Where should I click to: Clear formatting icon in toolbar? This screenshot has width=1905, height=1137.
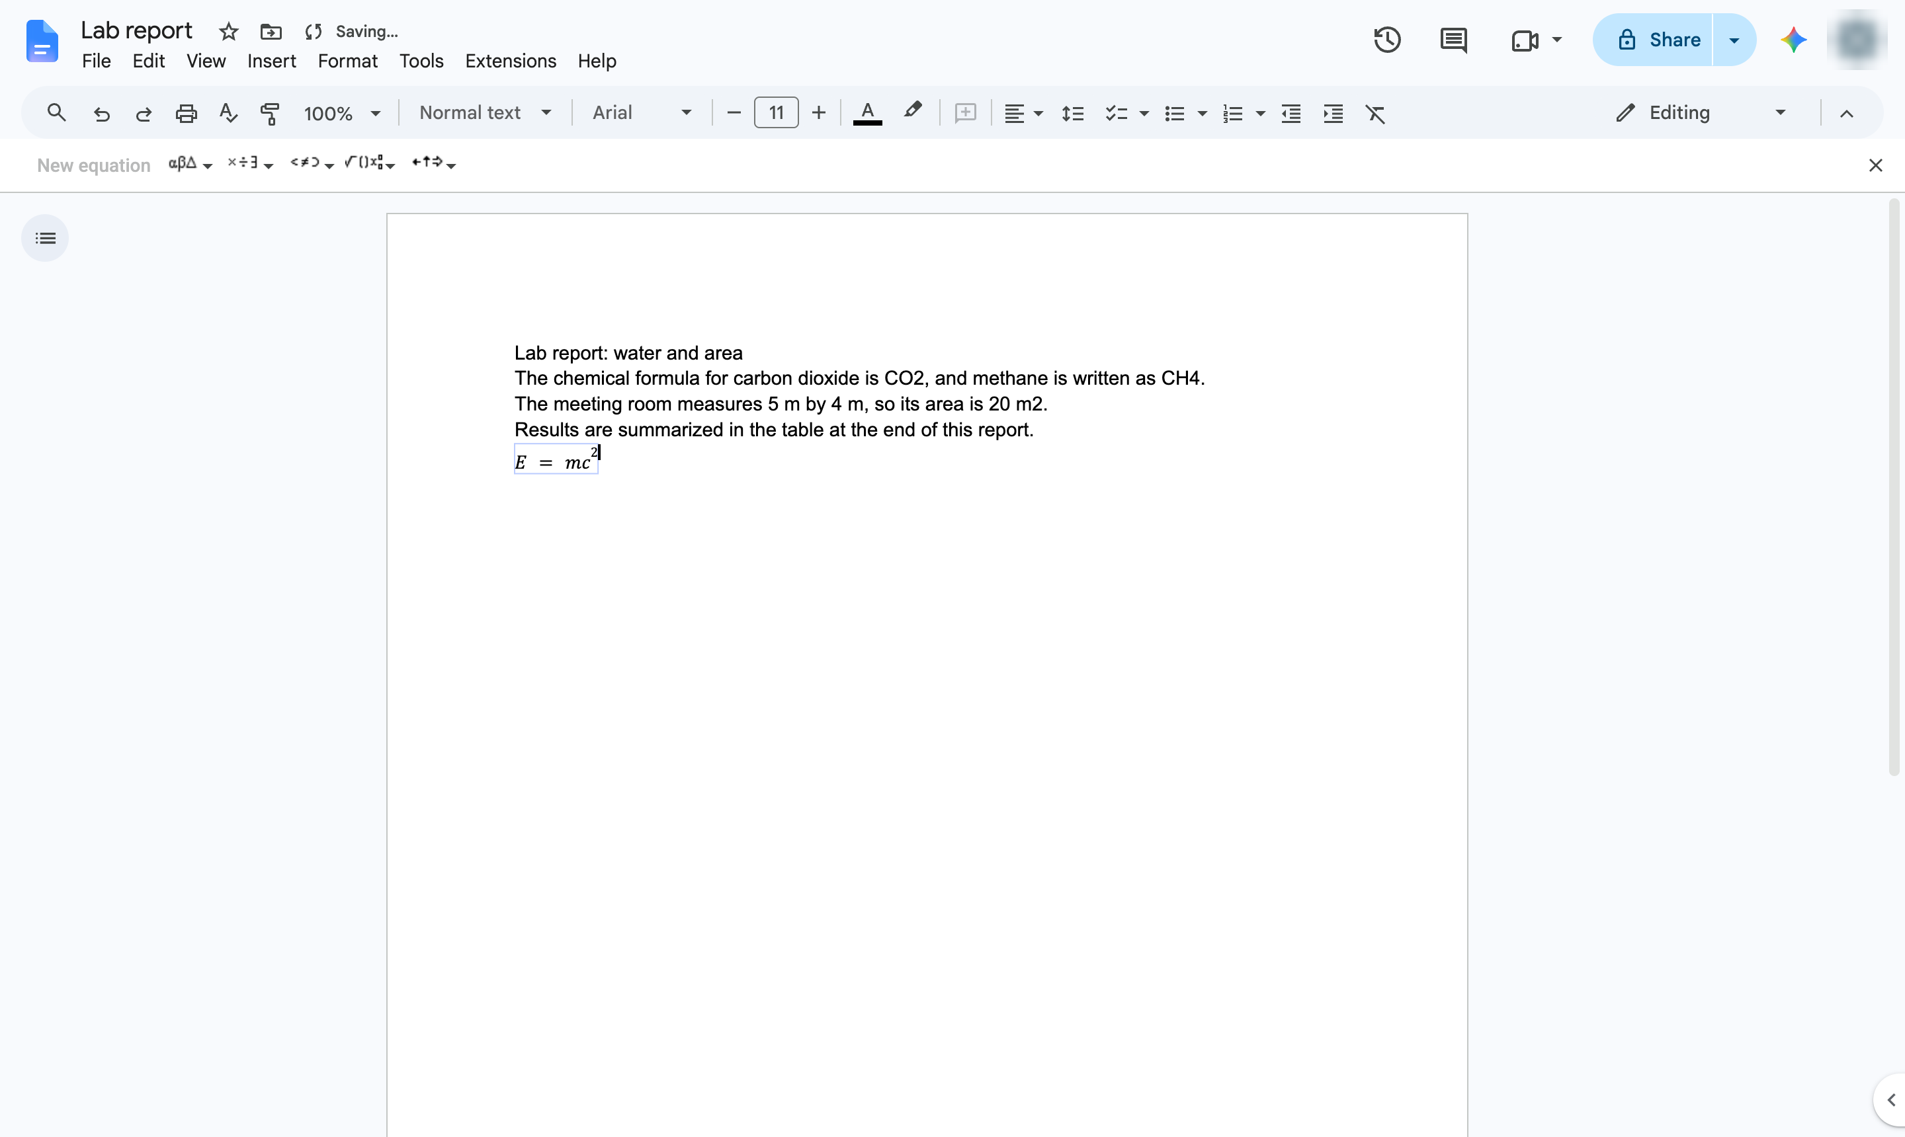1375,114
